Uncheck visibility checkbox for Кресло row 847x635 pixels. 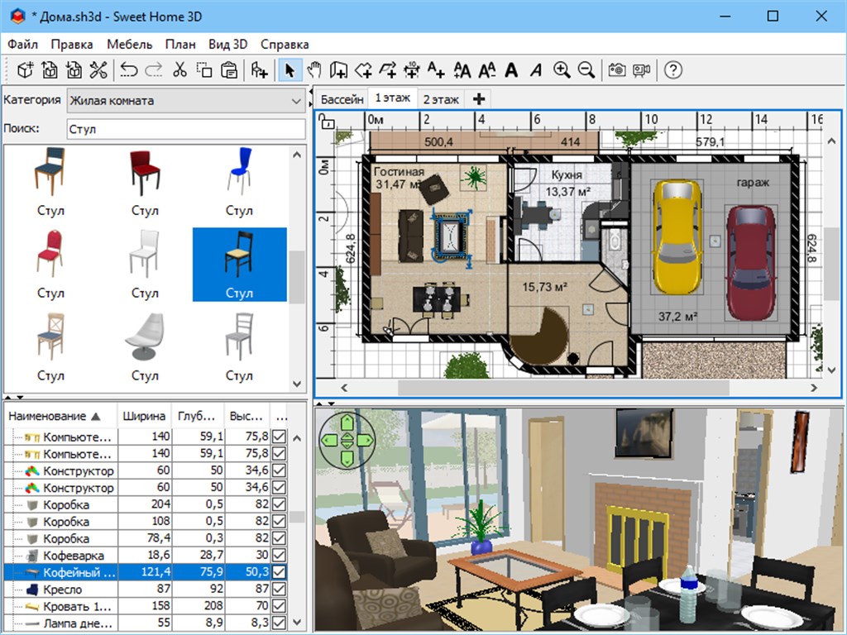point(279,590)
